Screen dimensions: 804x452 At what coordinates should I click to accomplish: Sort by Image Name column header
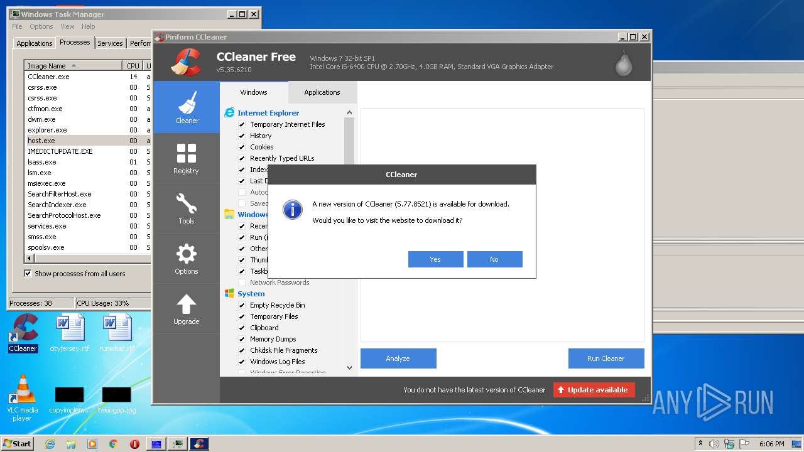pyautogui.click(x=73, y=66)
